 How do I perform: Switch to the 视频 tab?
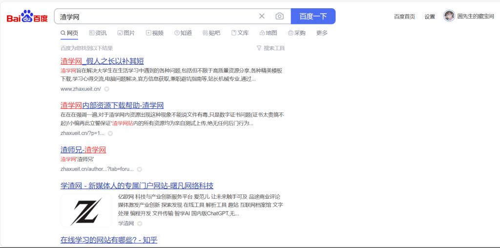click(155, 33)
